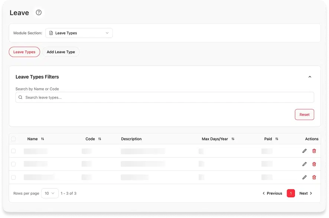Click the red trash icon in the first row
Viewport: 329px width, 218px height.
[314, 151]
